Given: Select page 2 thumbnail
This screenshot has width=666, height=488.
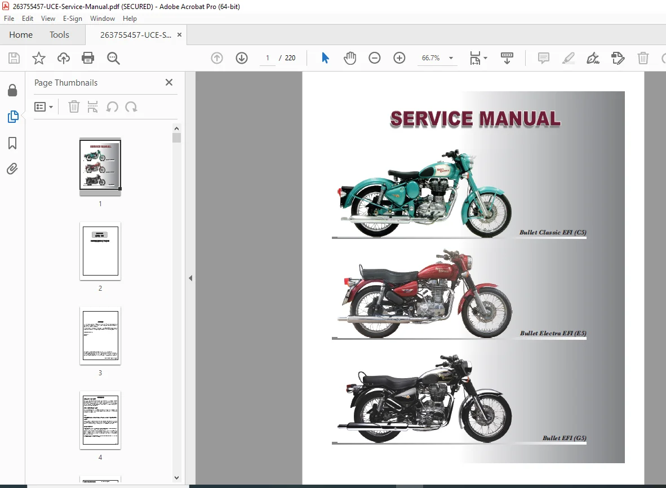Looking at the screenshot, I should [100, 251].
